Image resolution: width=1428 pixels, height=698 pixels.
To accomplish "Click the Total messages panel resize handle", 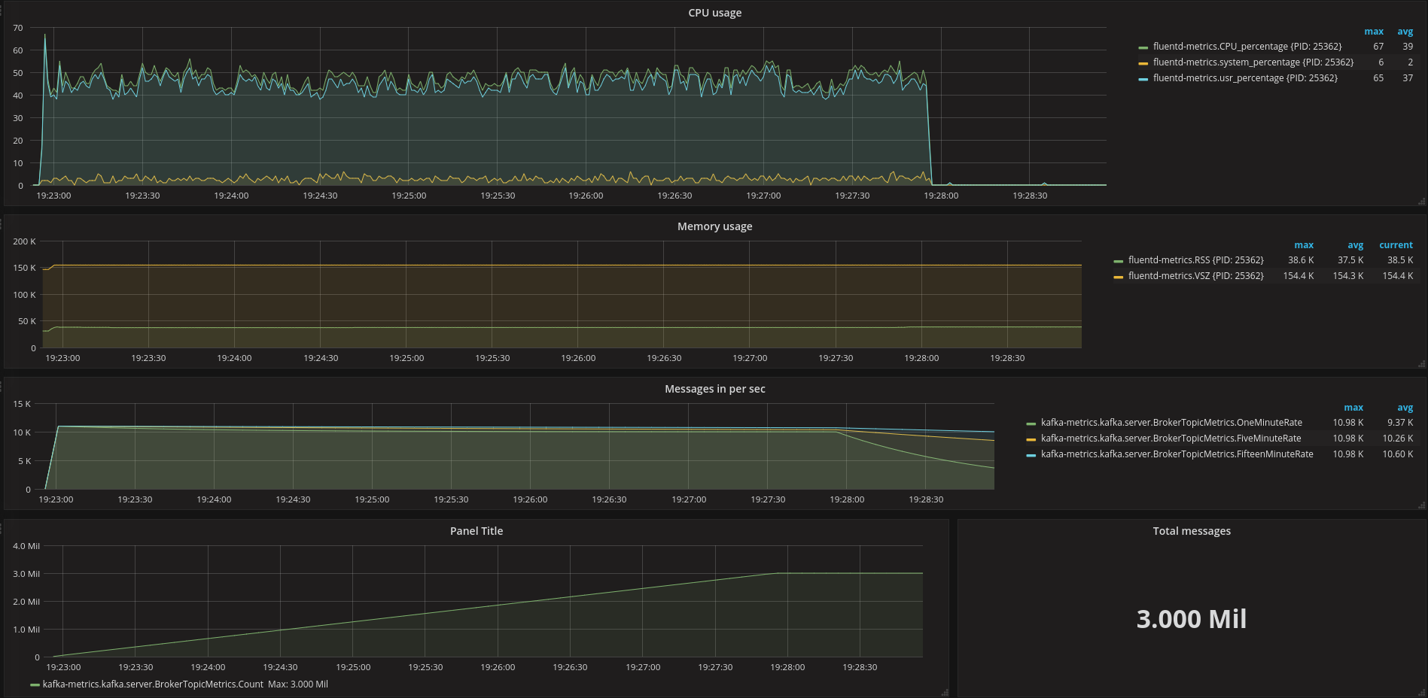I will pos(1421,693).
